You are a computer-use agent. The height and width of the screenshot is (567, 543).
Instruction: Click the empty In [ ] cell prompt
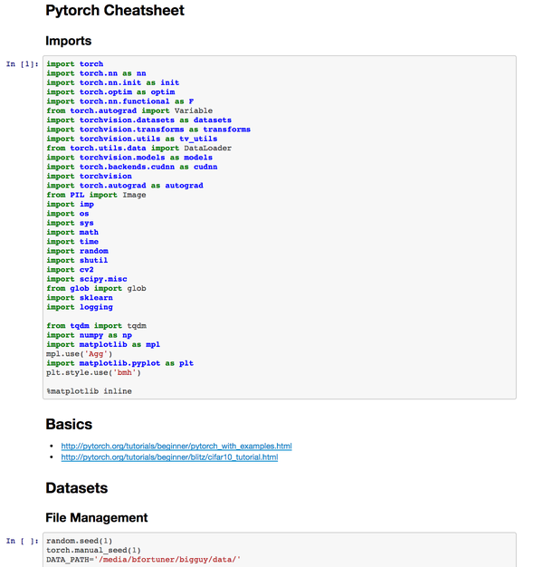(x=22, y=541)
